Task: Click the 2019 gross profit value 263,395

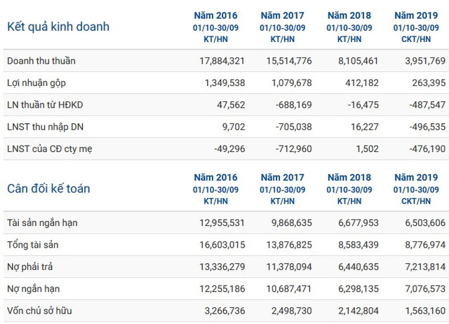Action: (425, 83)
